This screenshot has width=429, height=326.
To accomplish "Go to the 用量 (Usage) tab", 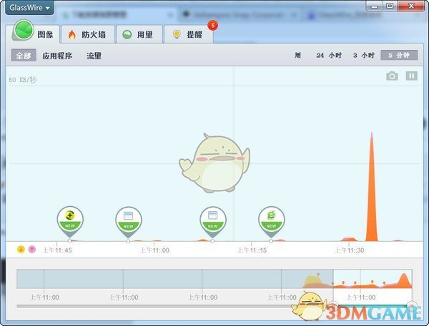I will (x=137, y=34).
